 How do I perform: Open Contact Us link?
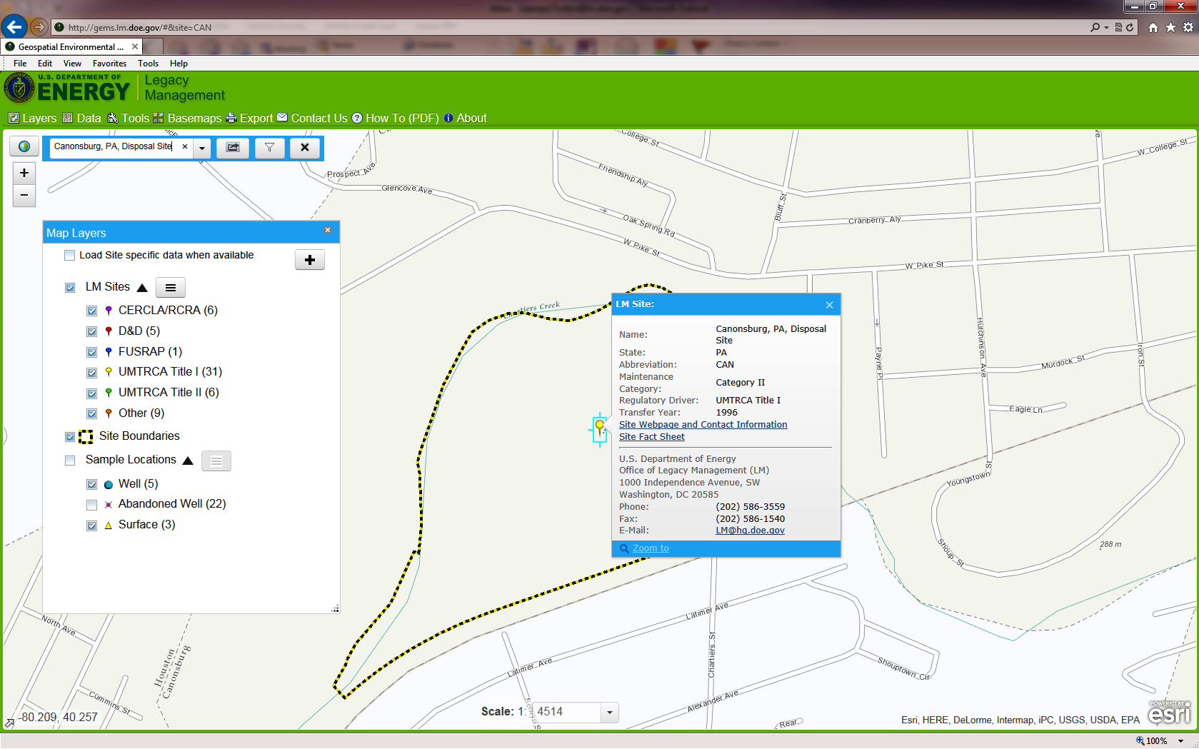[x=312, y=119]
